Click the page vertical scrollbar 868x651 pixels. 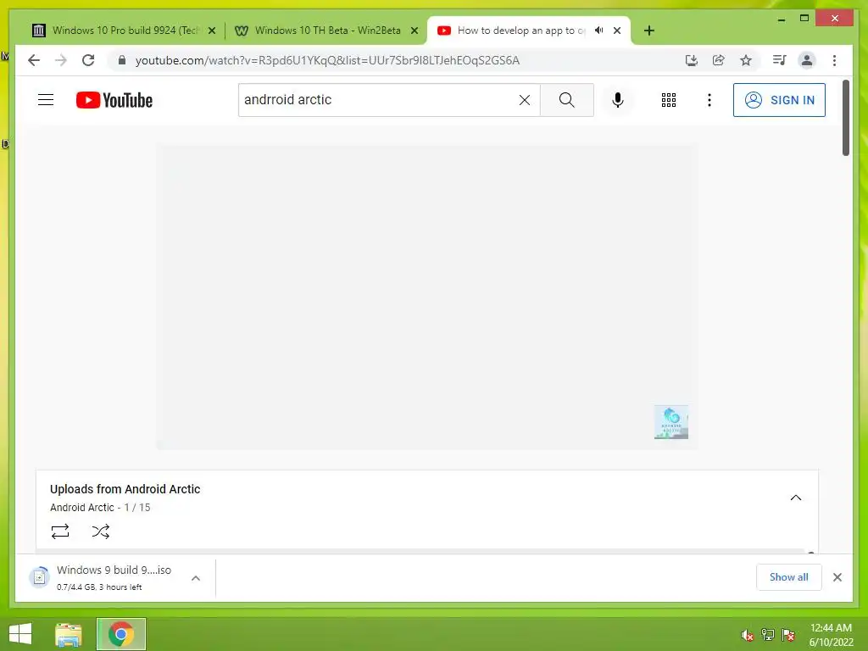point(845,118)
